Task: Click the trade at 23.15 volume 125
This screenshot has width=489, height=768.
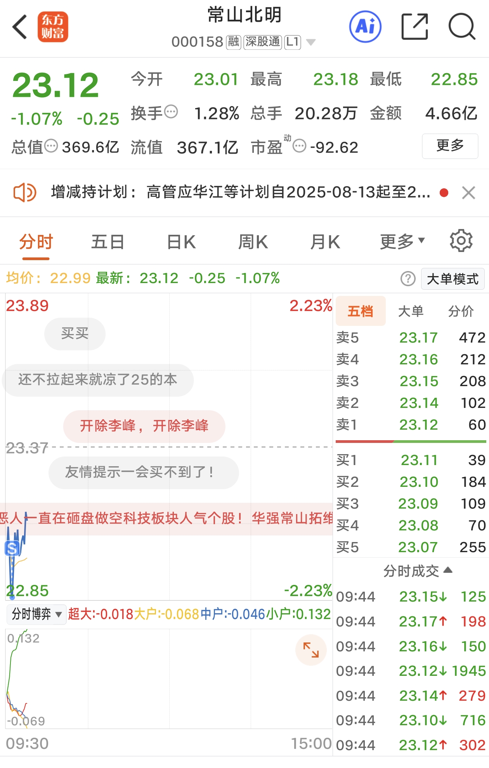Action: [x=411, y=597]
